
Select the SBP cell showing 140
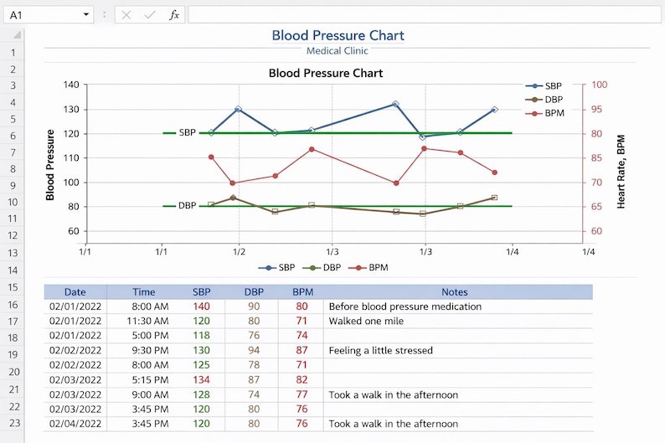pyautogui.click(x=202, y=306)
